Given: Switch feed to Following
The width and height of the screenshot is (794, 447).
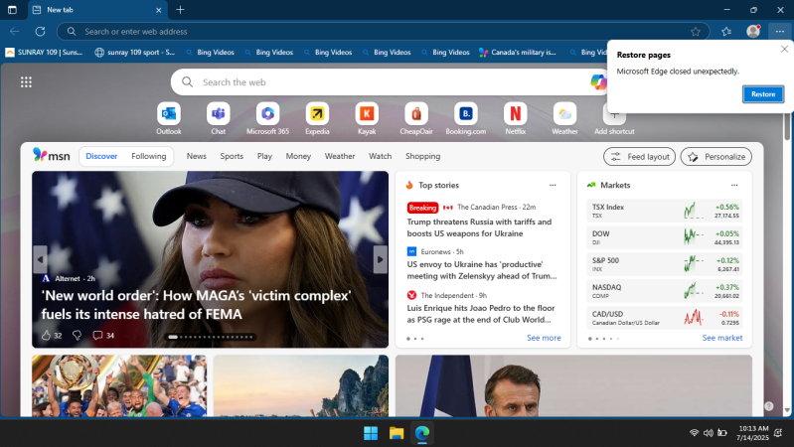Looking at the screenshot, I should pyautogui.click(x=149, y=156).
